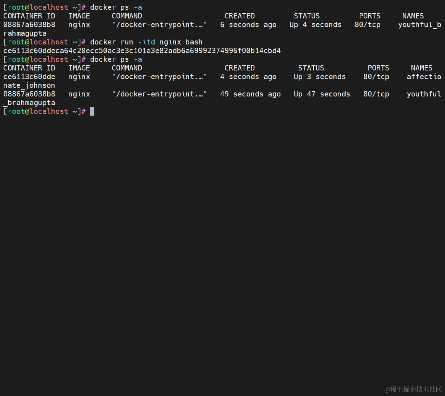
Task: Click the blinking cursor block at the last prompt
Action: (92, 111)
